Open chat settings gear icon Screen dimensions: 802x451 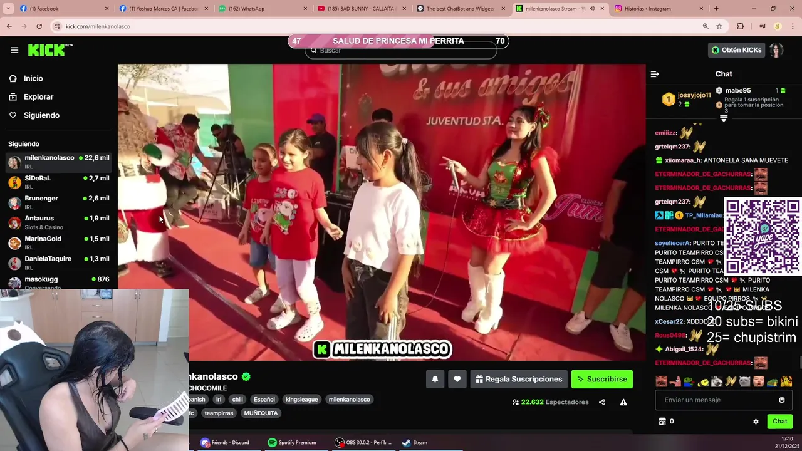(x=756, y=422)
